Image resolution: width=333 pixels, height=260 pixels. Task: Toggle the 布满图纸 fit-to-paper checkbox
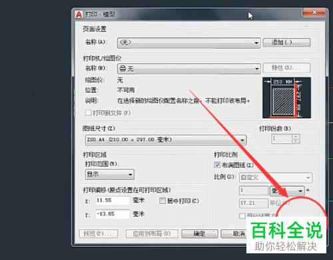(x=217, y=165)
